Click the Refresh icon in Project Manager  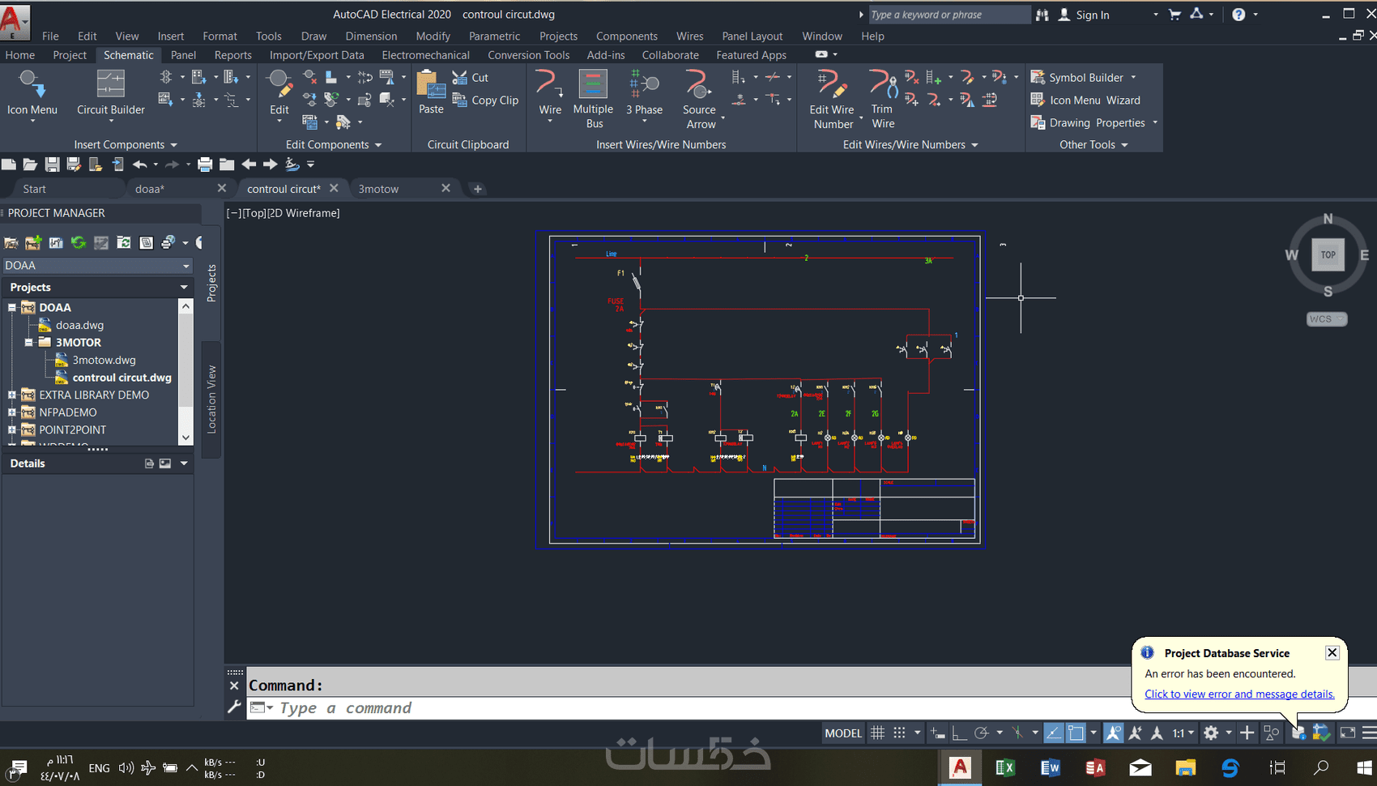tap(79, 242)
